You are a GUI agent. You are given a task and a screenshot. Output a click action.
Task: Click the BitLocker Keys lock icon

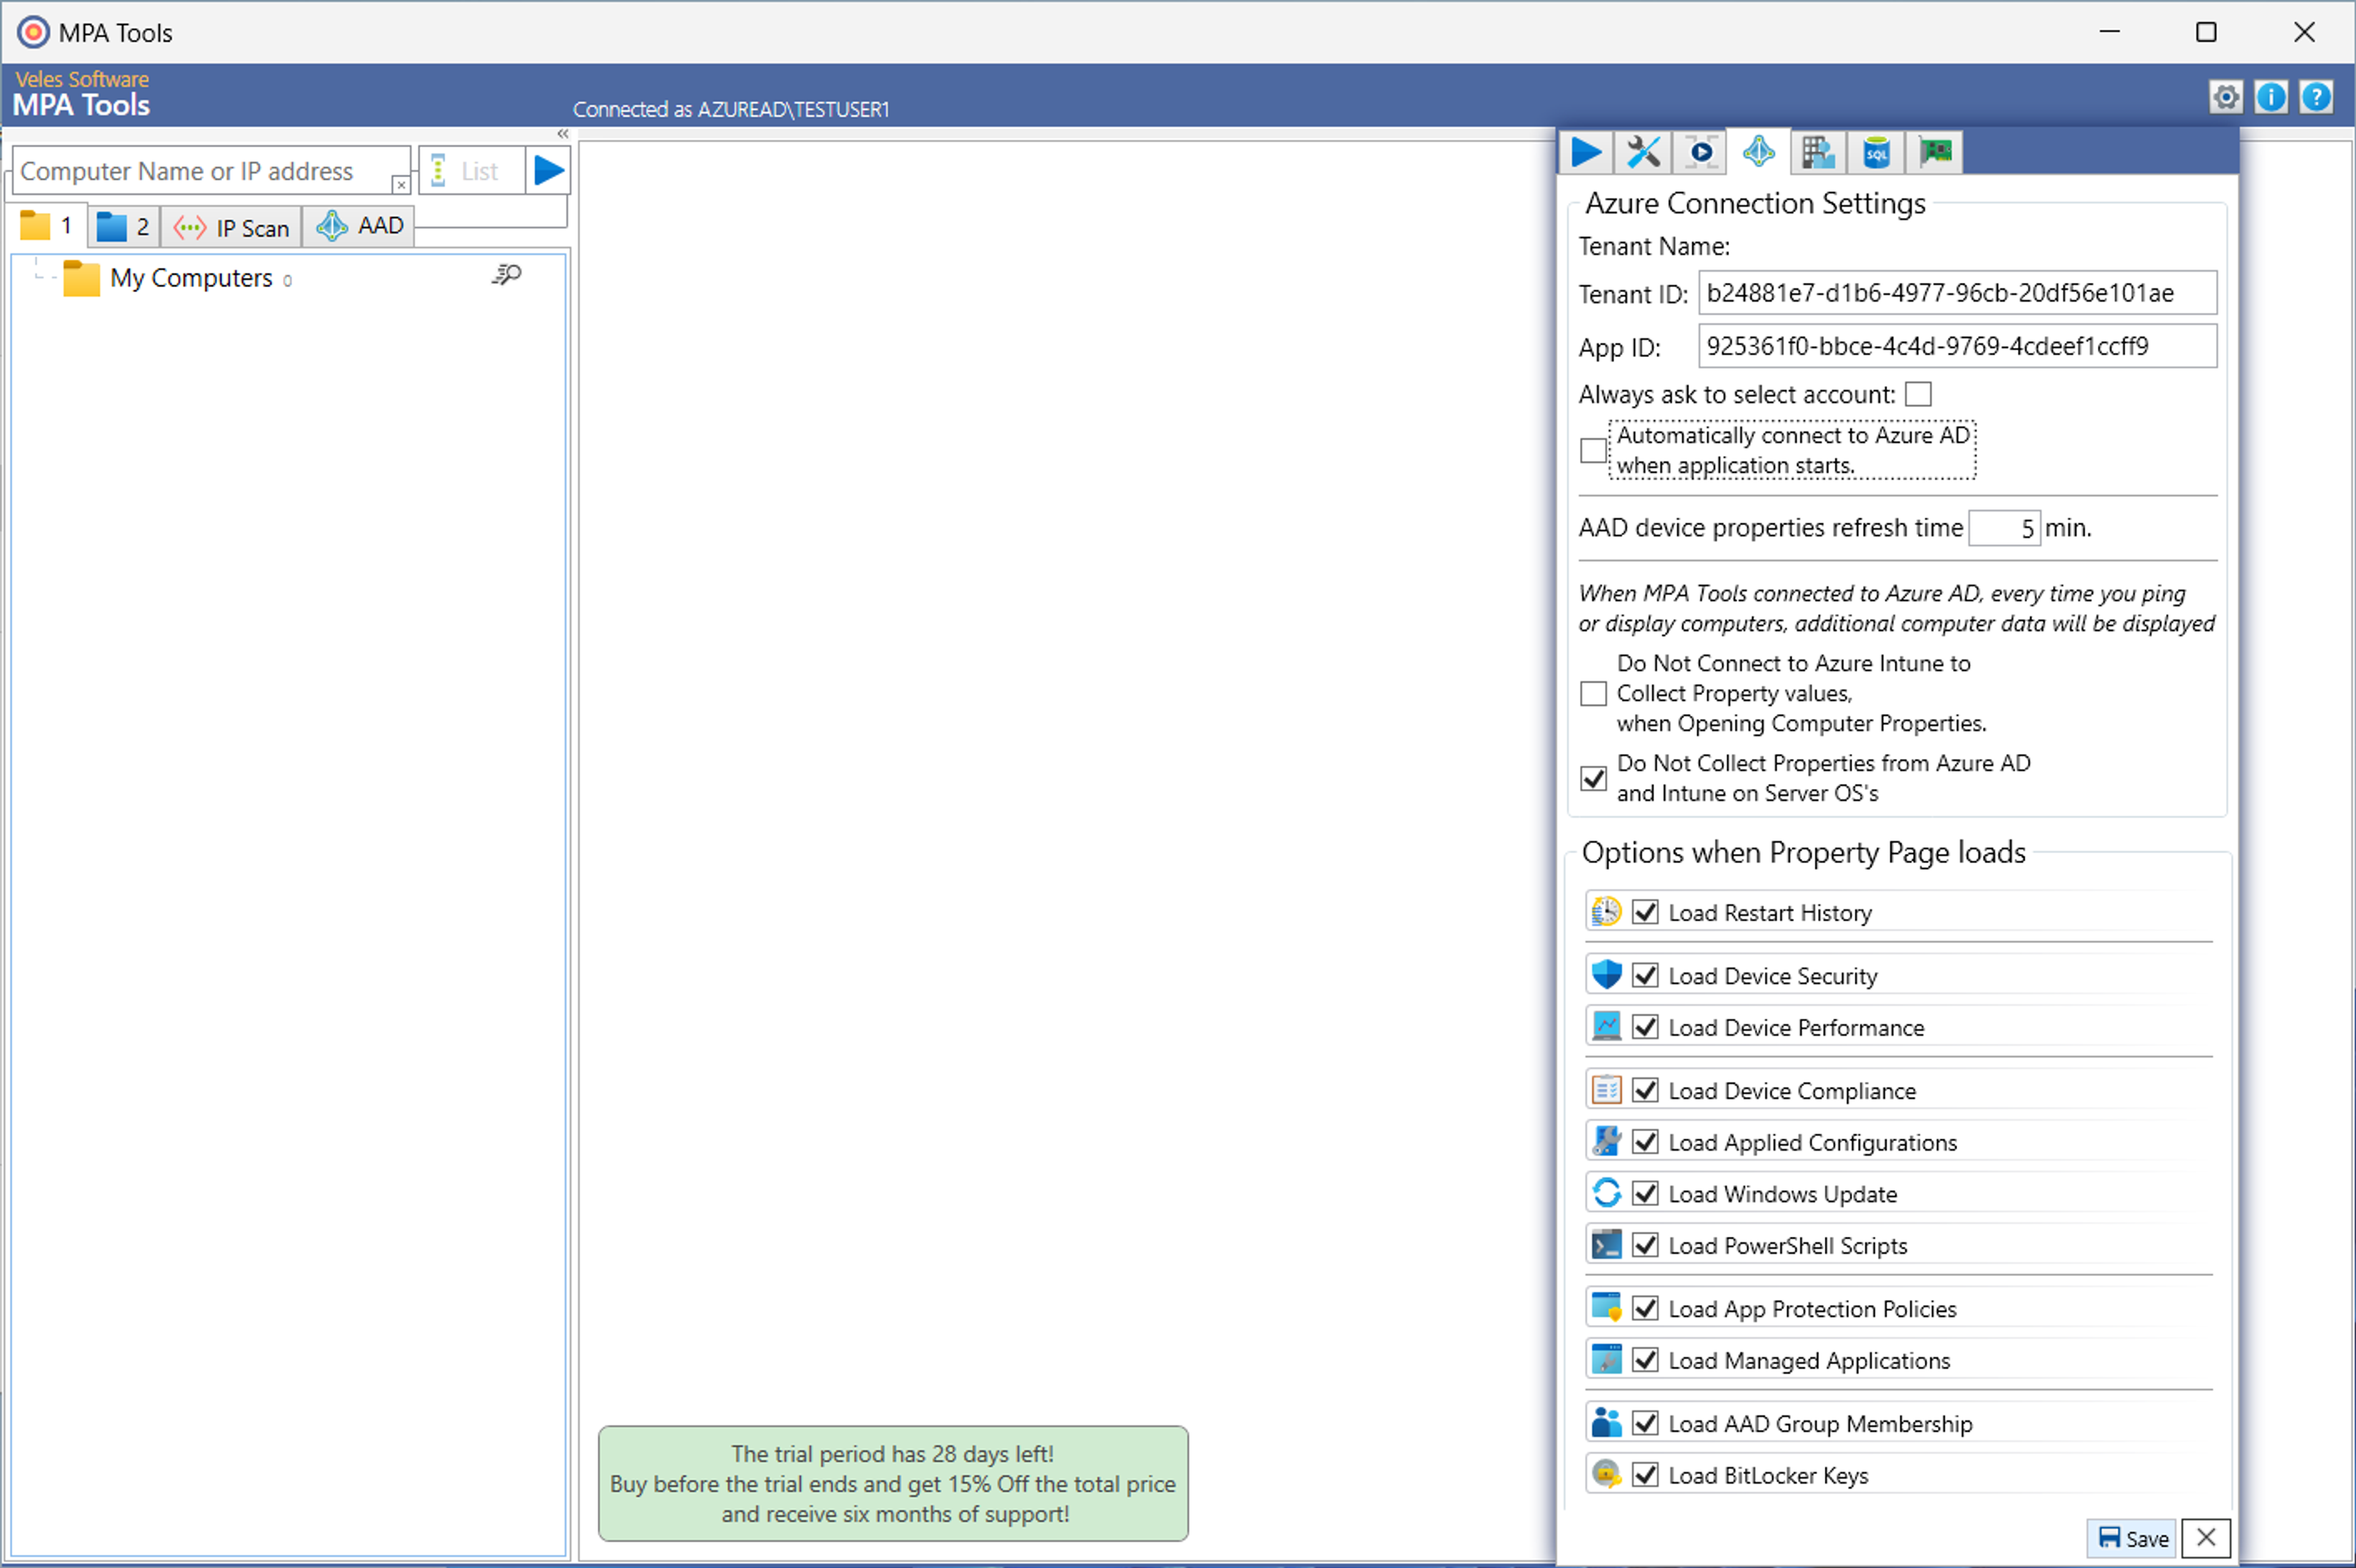1606,1475
